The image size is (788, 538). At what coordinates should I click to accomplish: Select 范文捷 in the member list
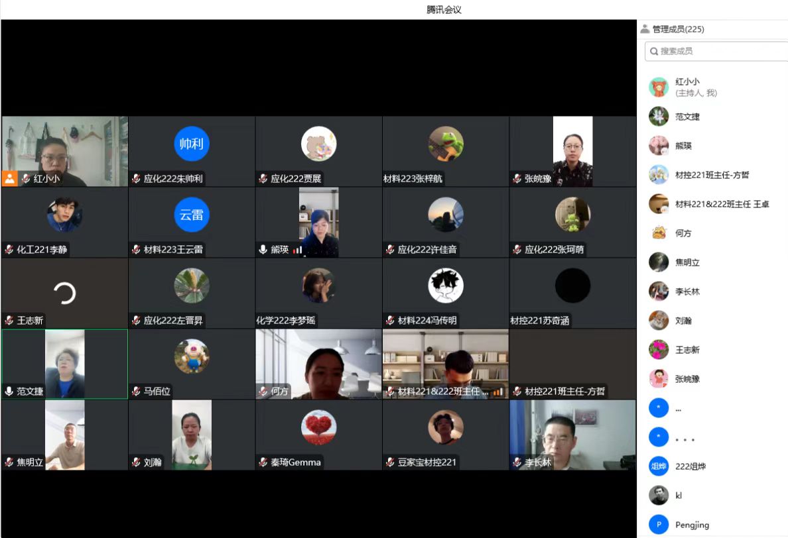point(687,117)
